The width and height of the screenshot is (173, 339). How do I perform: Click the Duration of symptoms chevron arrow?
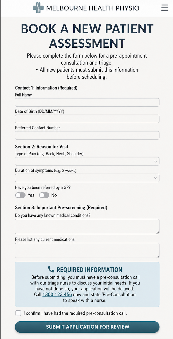[x=156, y=178]
